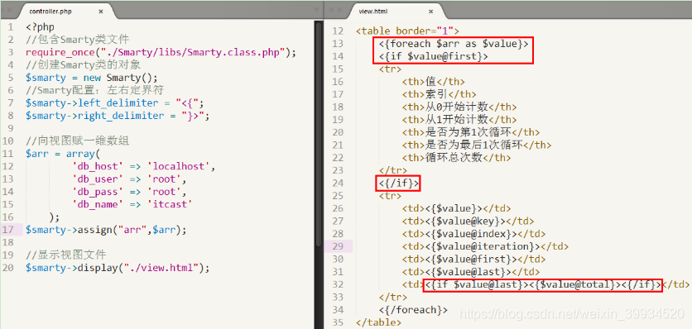Image resolution: width=692 pixels, height=329 pixels.
Task: Click the comment //Smarty配置：左右定界符
Action: 95,90
